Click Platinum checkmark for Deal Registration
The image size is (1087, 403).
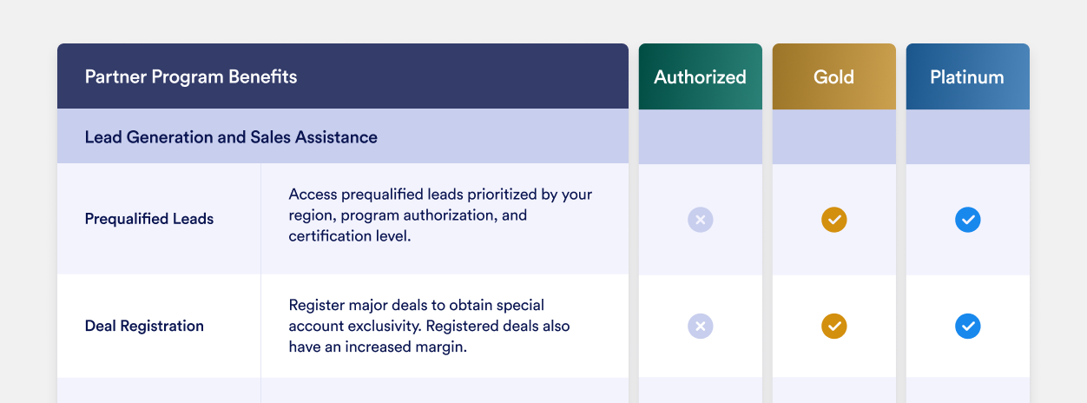point(968,326)
